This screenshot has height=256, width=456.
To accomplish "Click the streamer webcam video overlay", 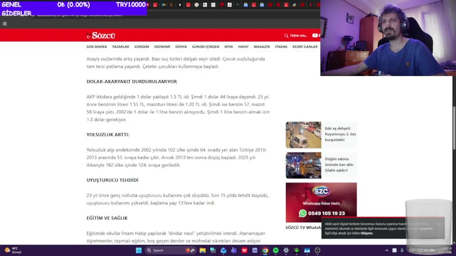I will pos(388,38).
